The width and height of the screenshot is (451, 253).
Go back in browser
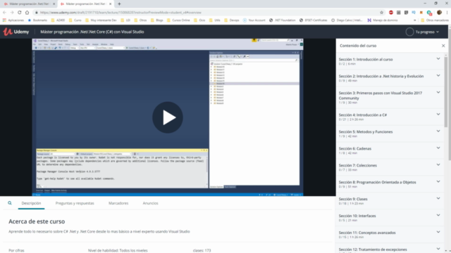(4, 13)
